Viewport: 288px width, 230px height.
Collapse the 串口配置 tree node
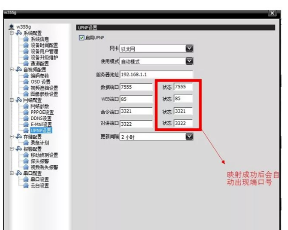pos(12,173)
